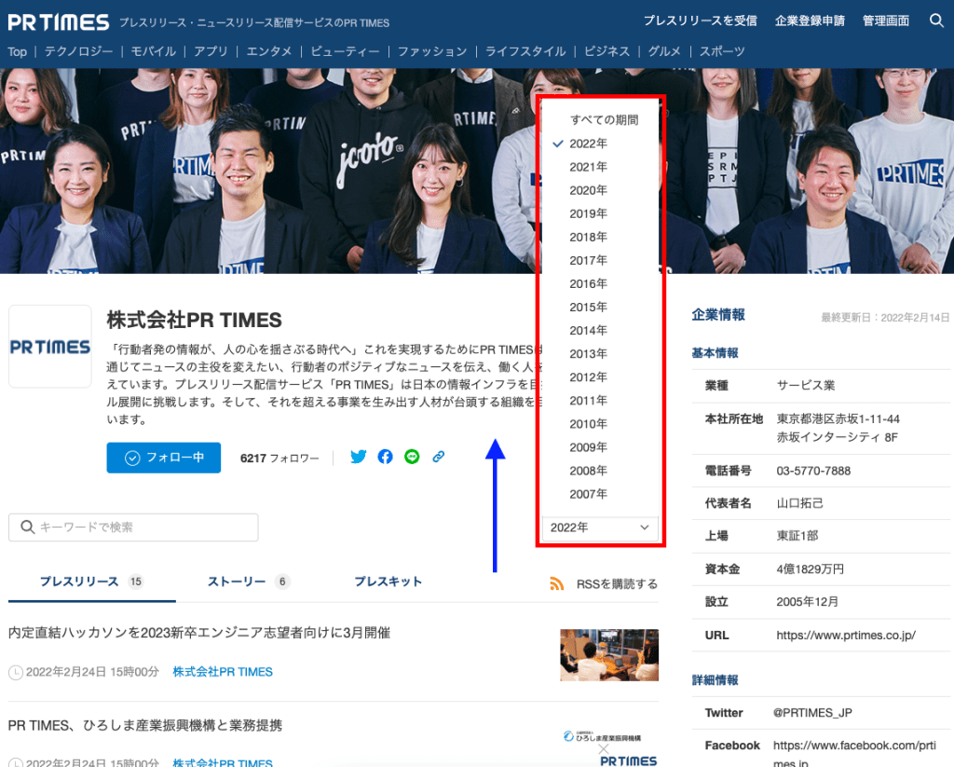Open the facebook.com/prtimes.jp Facebook URL
This screenshot has height=767, width=954.
[854, 754]
